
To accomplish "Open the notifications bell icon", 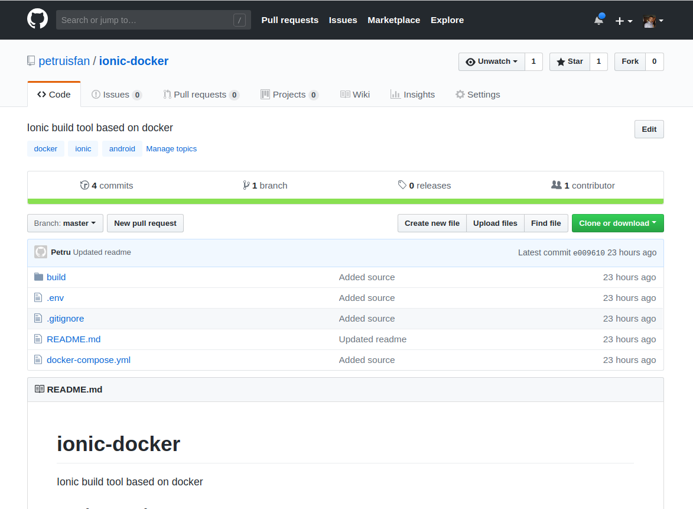I will [x=599, y=20].
